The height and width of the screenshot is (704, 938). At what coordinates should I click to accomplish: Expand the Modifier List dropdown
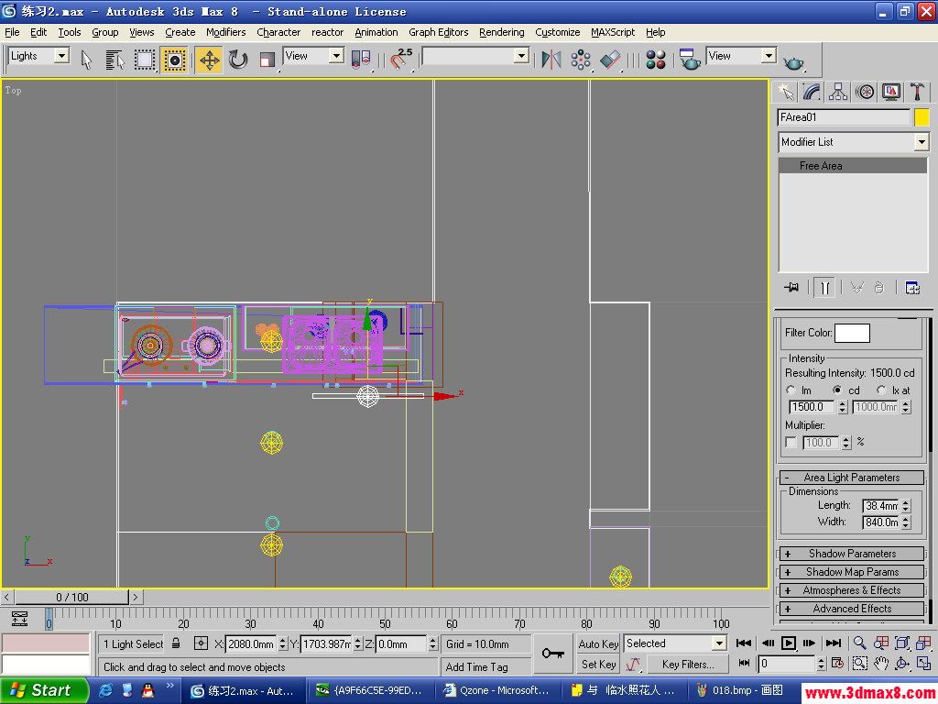pos(921,142)
